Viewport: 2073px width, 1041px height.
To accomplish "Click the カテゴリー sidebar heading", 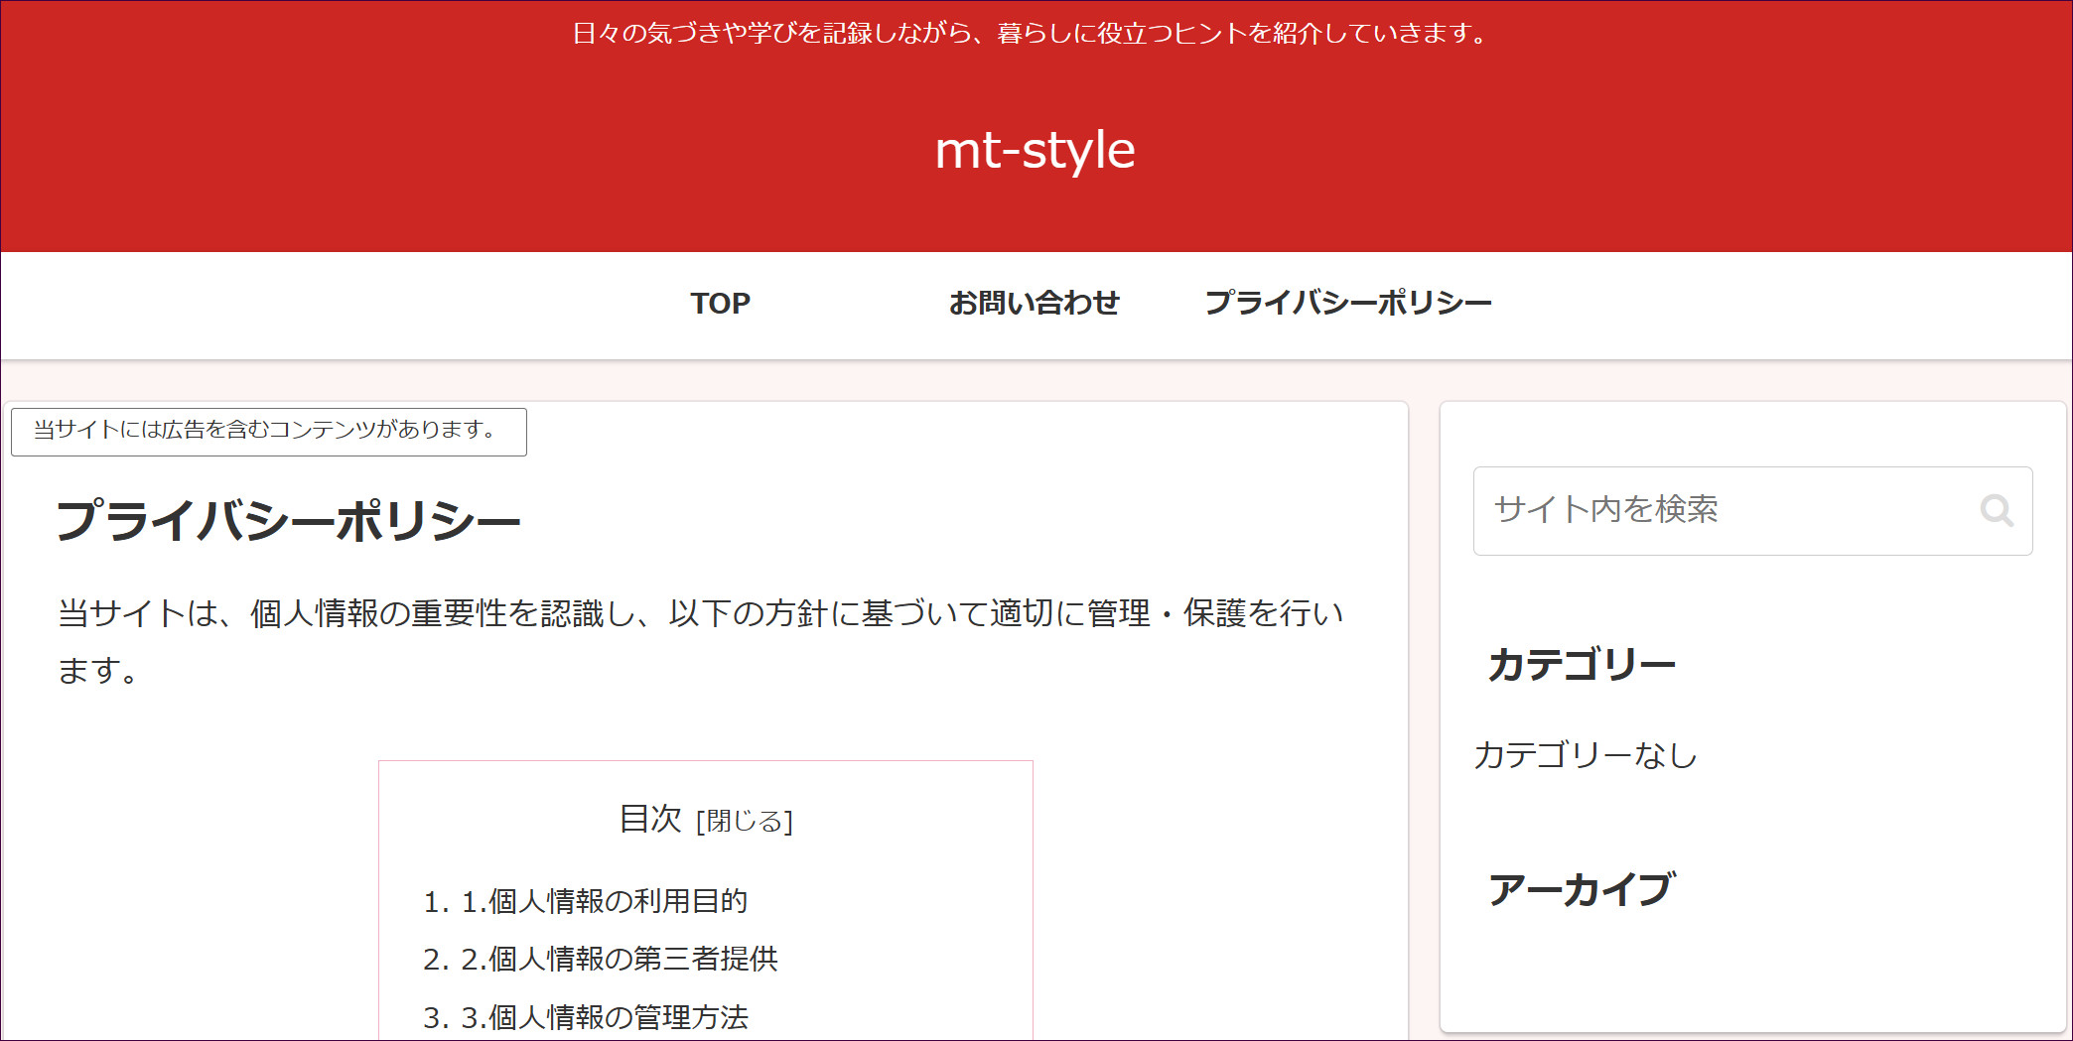I will [x=1582, y=664].
